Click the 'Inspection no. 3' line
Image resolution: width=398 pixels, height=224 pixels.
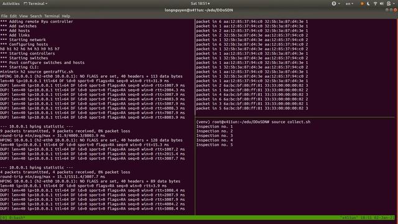coord(215,136)
